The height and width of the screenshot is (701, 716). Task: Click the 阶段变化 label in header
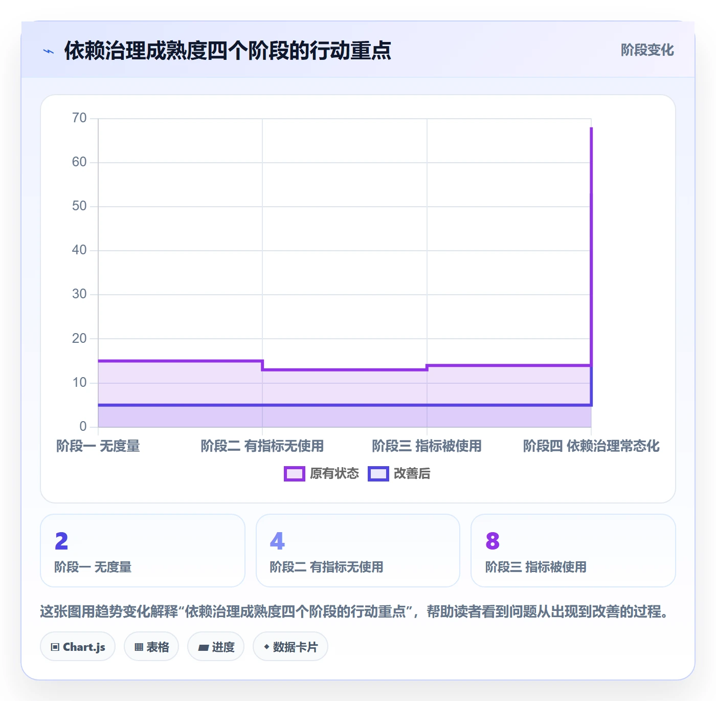(x=647, y=50)
